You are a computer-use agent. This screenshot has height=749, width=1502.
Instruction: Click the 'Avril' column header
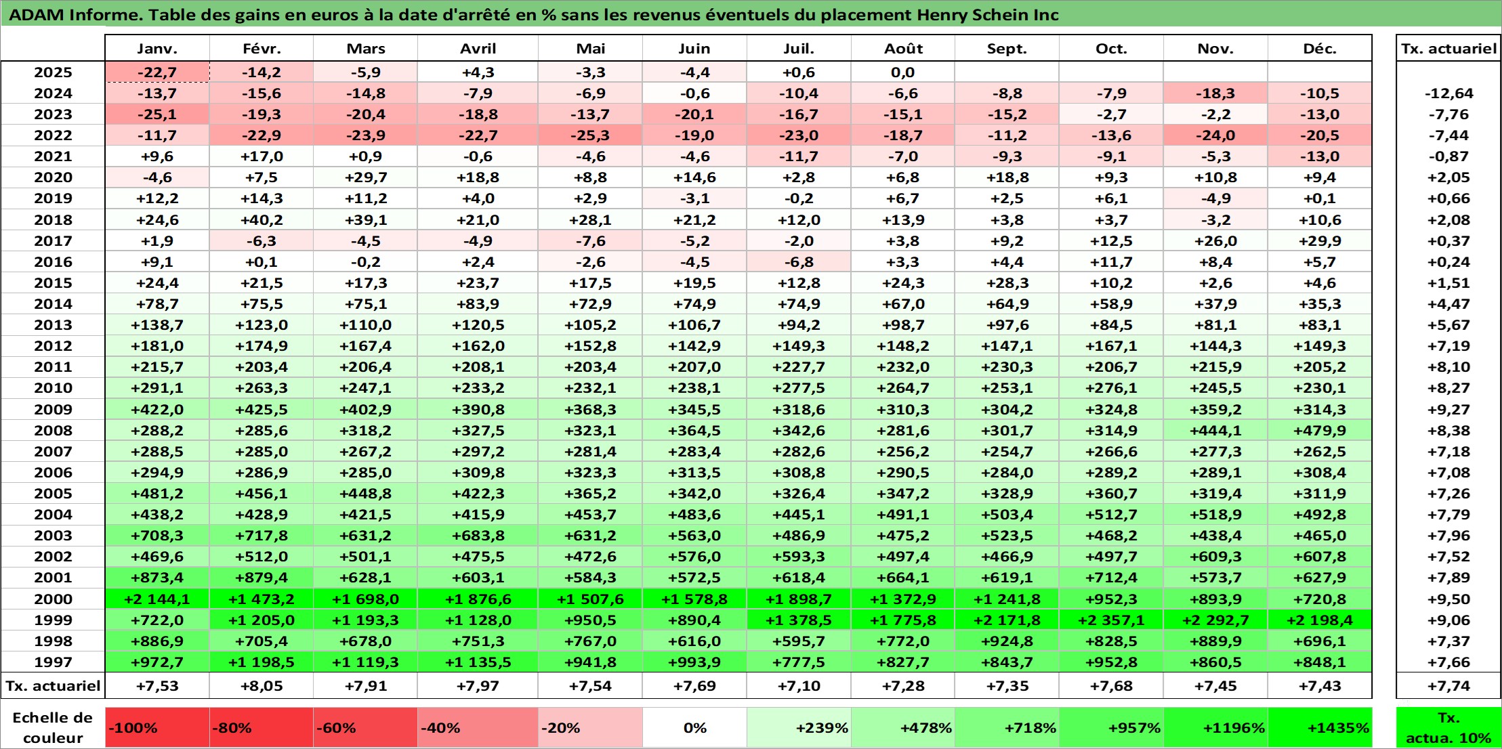(478, 48)
